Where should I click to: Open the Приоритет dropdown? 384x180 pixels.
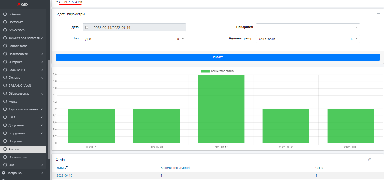pyautogui.click(x=308, y=27)
